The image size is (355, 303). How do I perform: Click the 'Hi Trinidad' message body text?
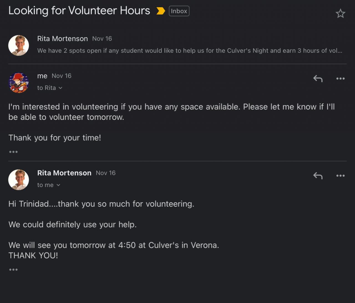tap(101, 204)
